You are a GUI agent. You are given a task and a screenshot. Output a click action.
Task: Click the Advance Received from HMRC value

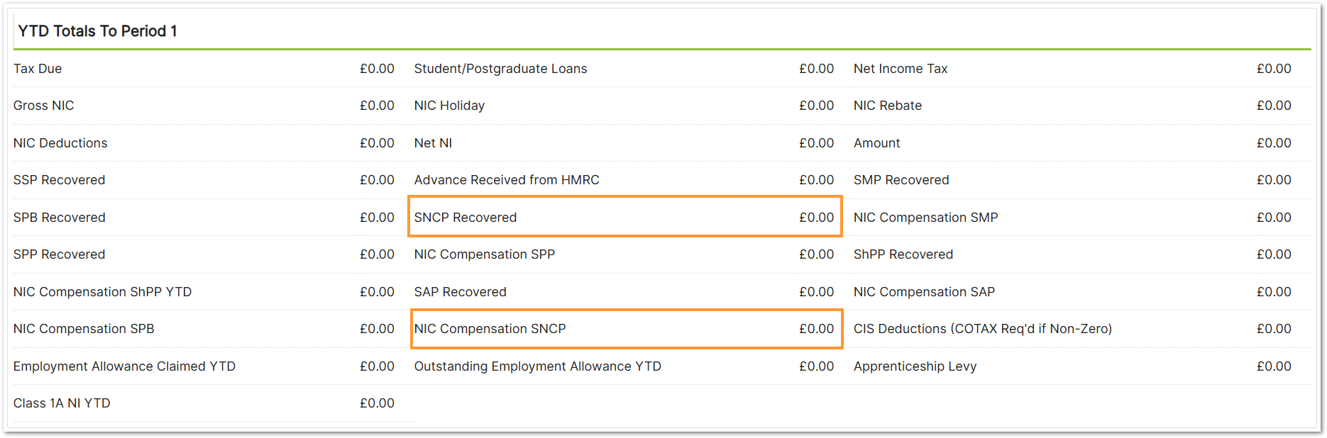coord(816,180)
